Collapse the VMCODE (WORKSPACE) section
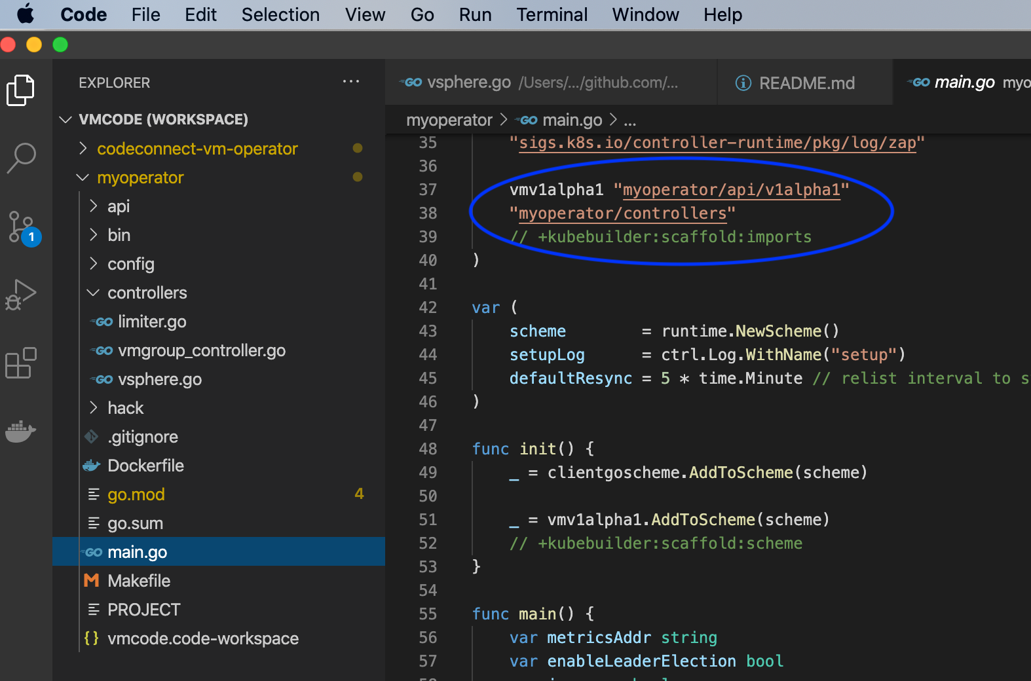1031x681 pixels. [x=66, y=119]
